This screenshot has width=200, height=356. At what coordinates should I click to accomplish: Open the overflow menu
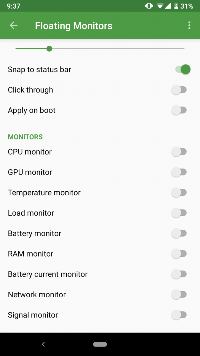click(189, 25)
